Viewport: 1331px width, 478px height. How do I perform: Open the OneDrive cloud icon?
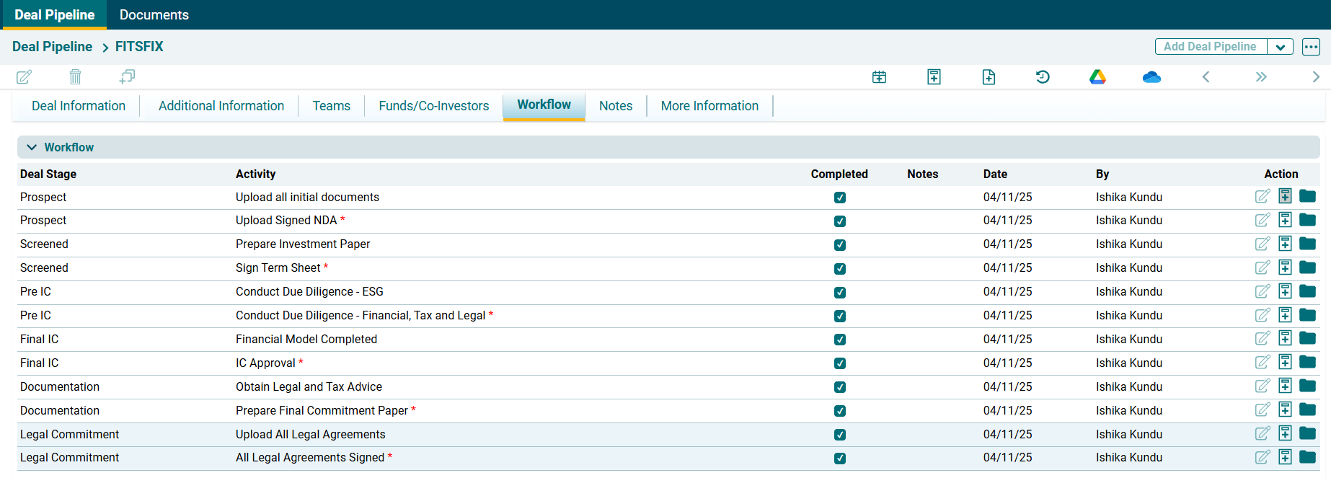pos(1151,77)
